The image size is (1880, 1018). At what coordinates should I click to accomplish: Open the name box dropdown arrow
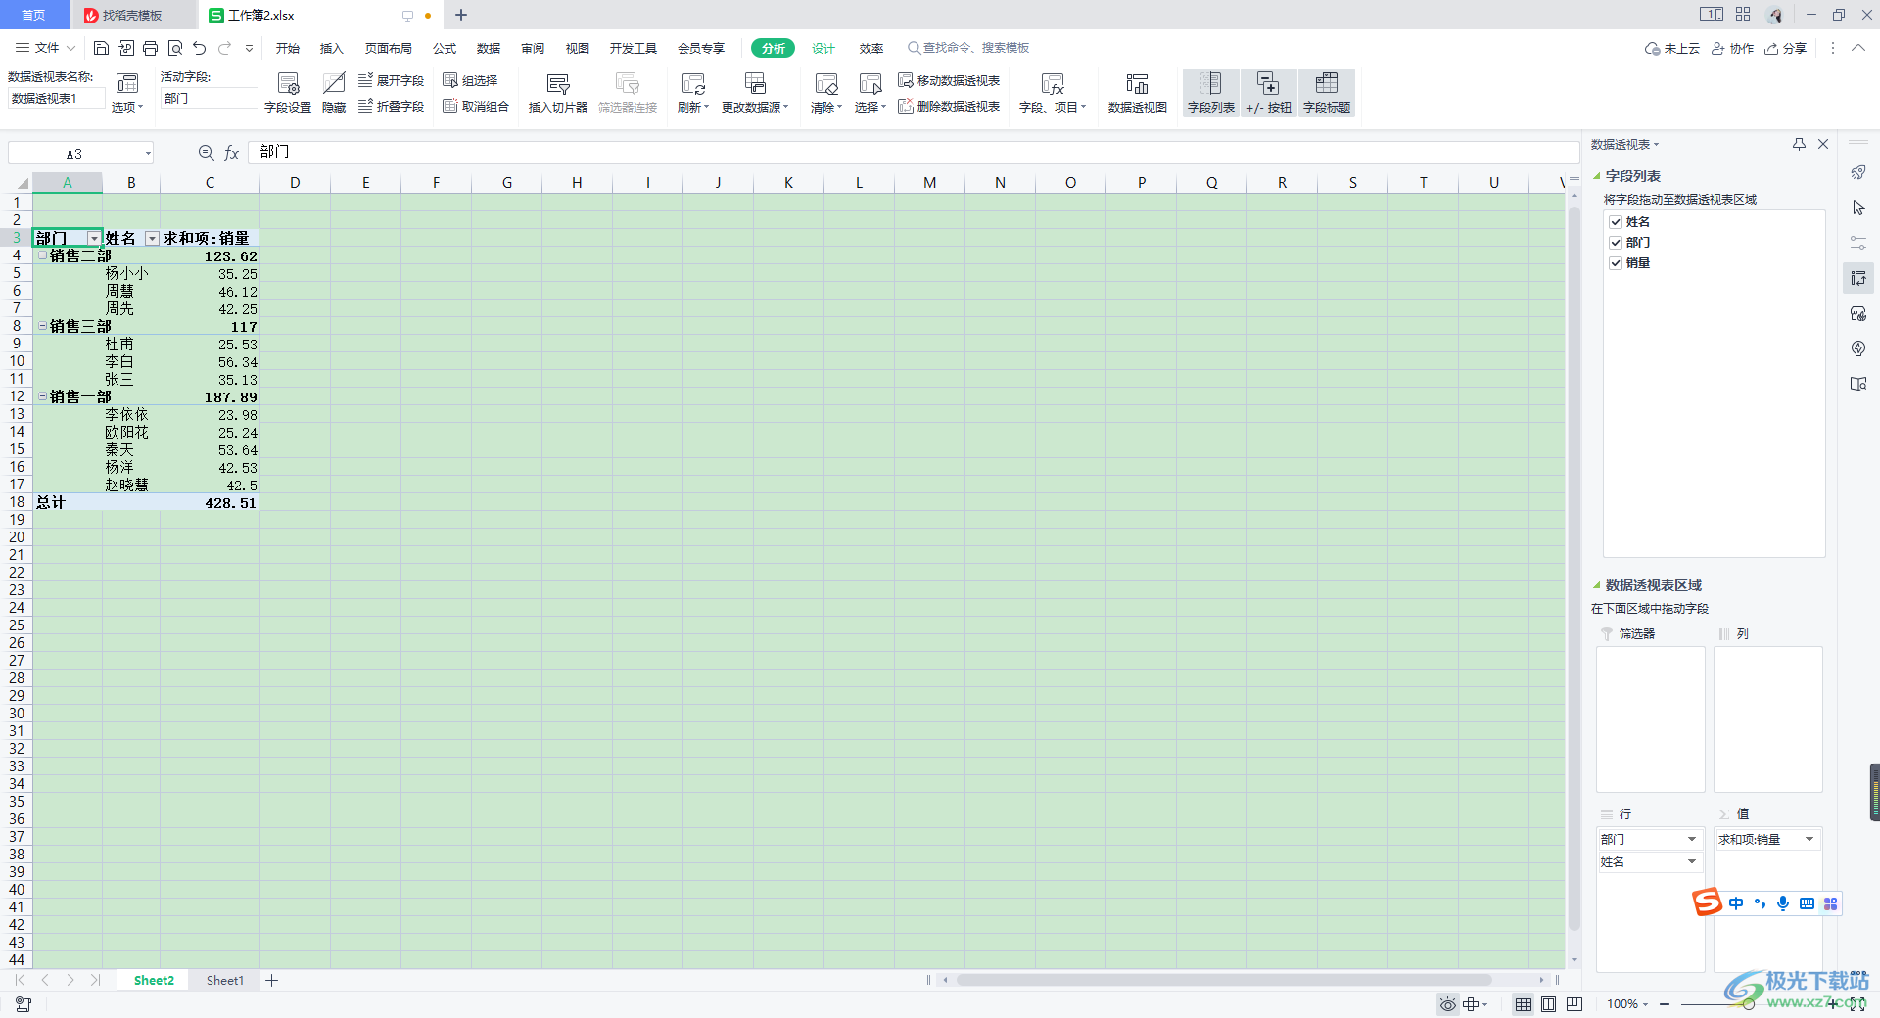point(148,153)
